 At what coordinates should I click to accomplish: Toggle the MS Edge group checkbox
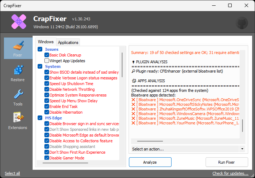(40, 118)
